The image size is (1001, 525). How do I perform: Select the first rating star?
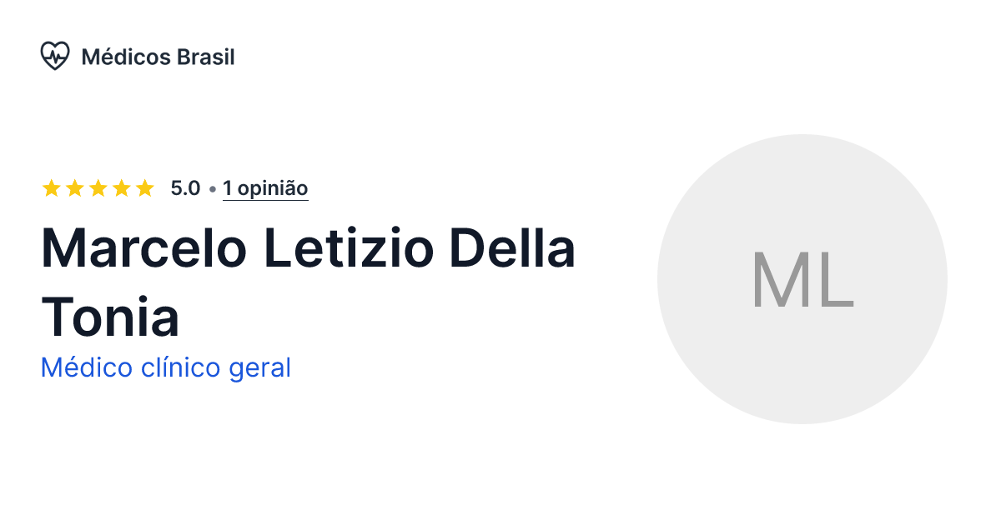pyautogui.click(x=50, y=187)
